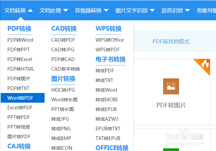Choose 转成EPUB entry
Image resolution: width=216 pixels, height=151 pixels.
[x=106, y=109]
